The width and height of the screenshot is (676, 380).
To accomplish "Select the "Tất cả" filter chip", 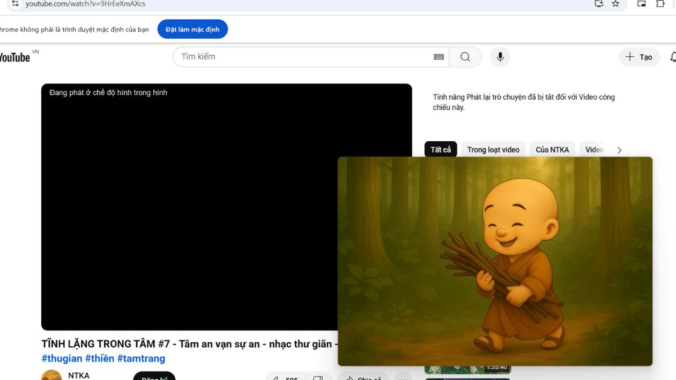I will (x=441, y=150).
